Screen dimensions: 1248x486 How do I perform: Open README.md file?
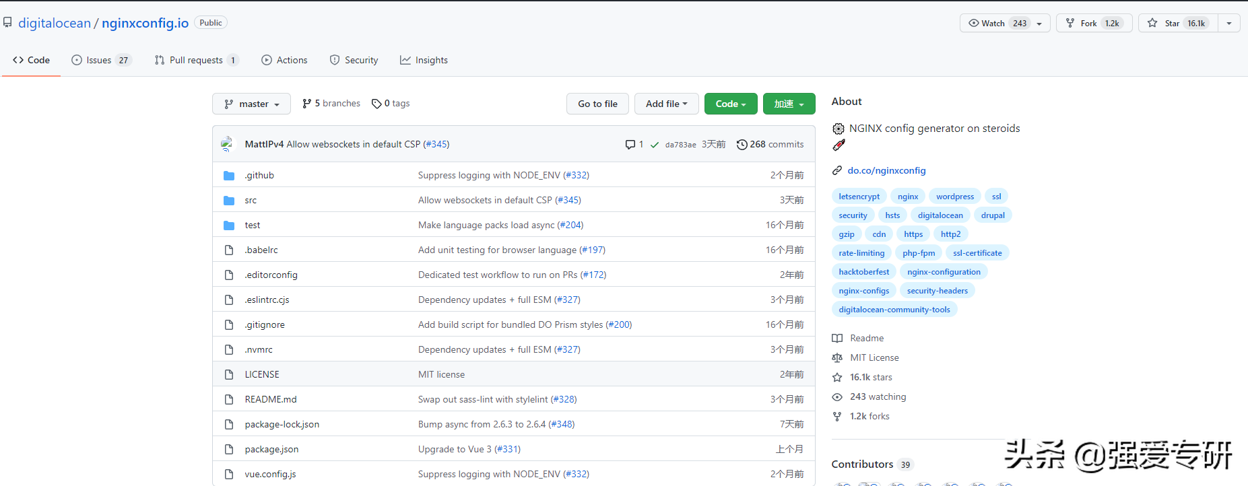coord(271,400)
